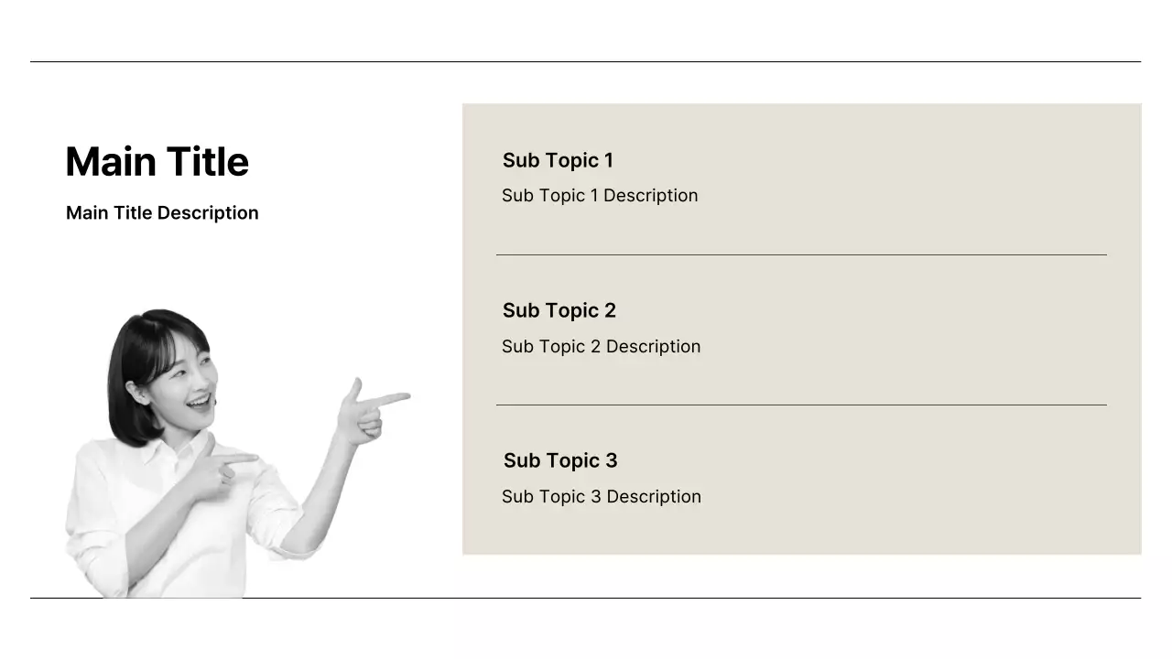Select the Sub Topic 2 heading
The height and width of the screenshot is (659, 1172).
click(x=559, y=310)
